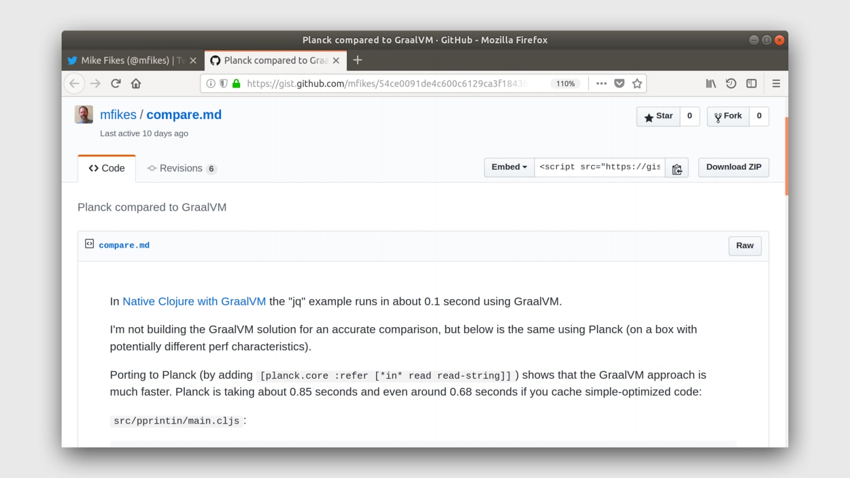Click the compare.md file name link
This screenshot has width=850, height=478.
pyautogui.click(x=124, y=245)
